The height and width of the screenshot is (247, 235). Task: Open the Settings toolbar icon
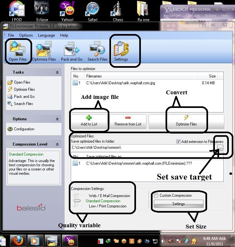pyautogui.click(x=121, y=51)
